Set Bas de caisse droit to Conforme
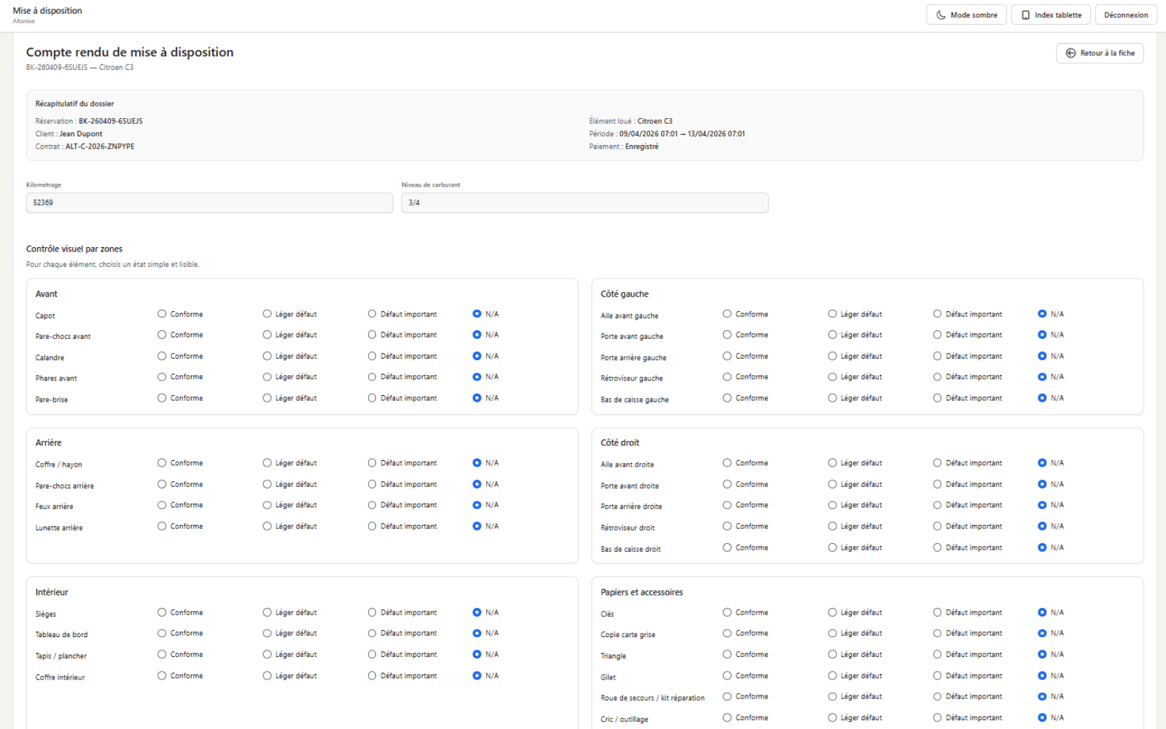Image resolution: width=1166 pixels, height=729 pixels. tap(727, 547)
